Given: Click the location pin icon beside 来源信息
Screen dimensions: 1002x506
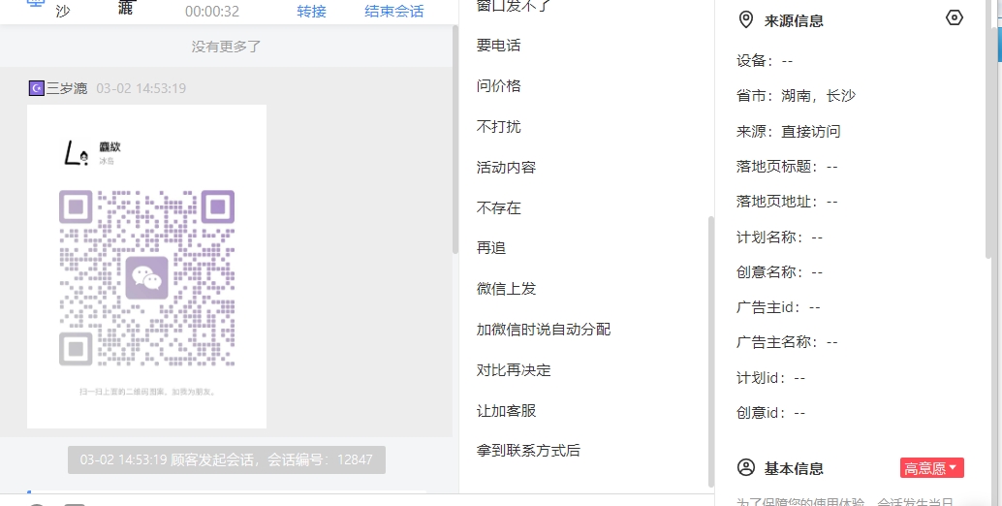Looking at the screenshot, I should [x=745, y=19].
